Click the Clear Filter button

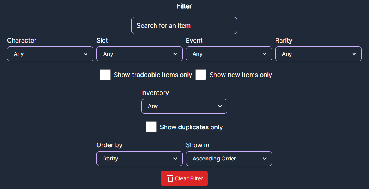184,178
